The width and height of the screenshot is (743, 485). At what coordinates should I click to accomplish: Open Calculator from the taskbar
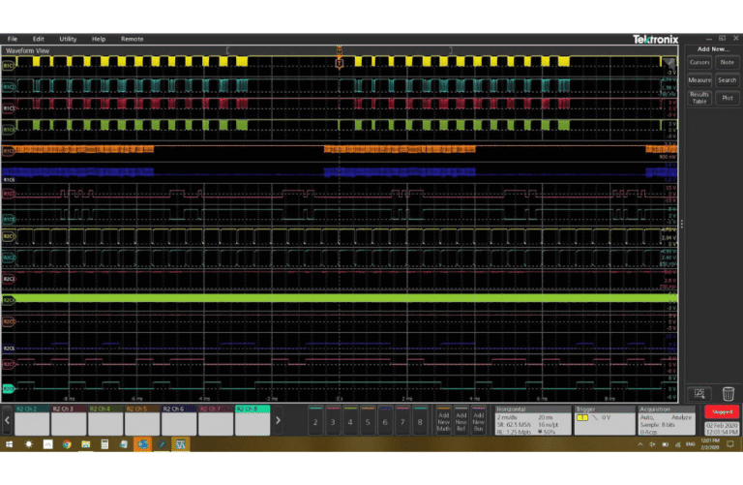pos(104,444)
